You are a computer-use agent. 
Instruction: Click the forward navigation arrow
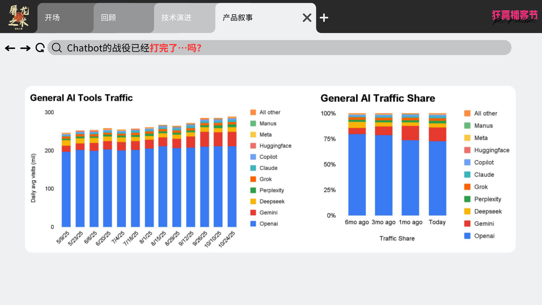[25, 48]
